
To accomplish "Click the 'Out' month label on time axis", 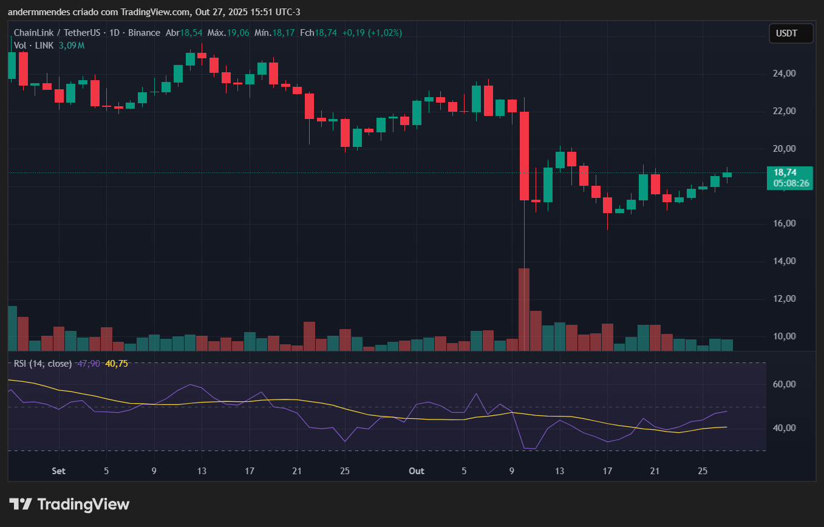I will [416, 471].
